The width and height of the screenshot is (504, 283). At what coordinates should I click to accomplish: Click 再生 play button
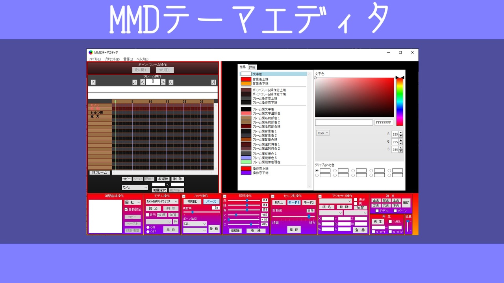click(378, 222)
